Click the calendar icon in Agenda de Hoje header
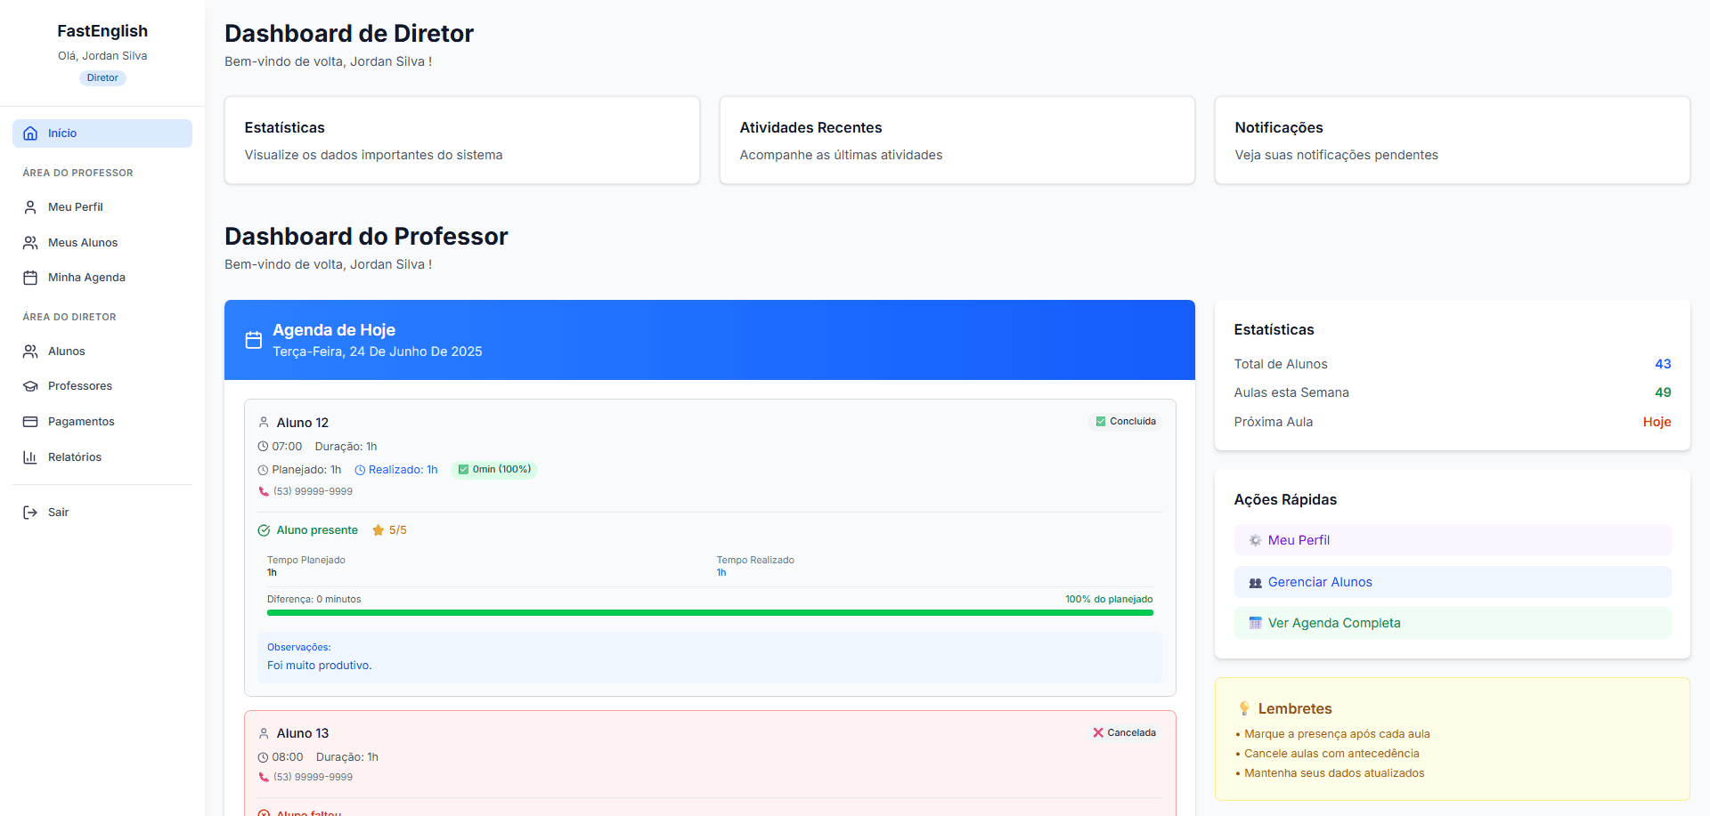The width and height of the screenshot is (1710, 816). tap(254, 340)
